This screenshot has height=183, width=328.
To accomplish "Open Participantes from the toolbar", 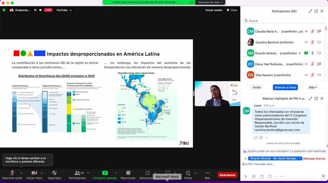I will [x=77, y=175].
